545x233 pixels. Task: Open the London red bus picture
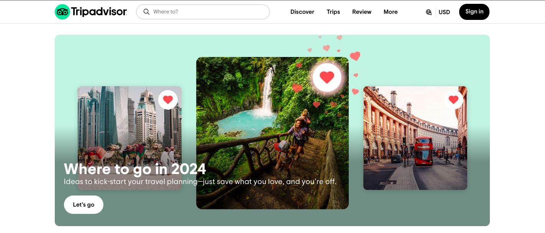click(415, 138)
